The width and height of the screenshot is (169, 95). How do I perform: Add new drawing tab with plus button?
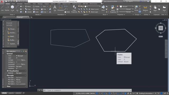pos(31,17)
